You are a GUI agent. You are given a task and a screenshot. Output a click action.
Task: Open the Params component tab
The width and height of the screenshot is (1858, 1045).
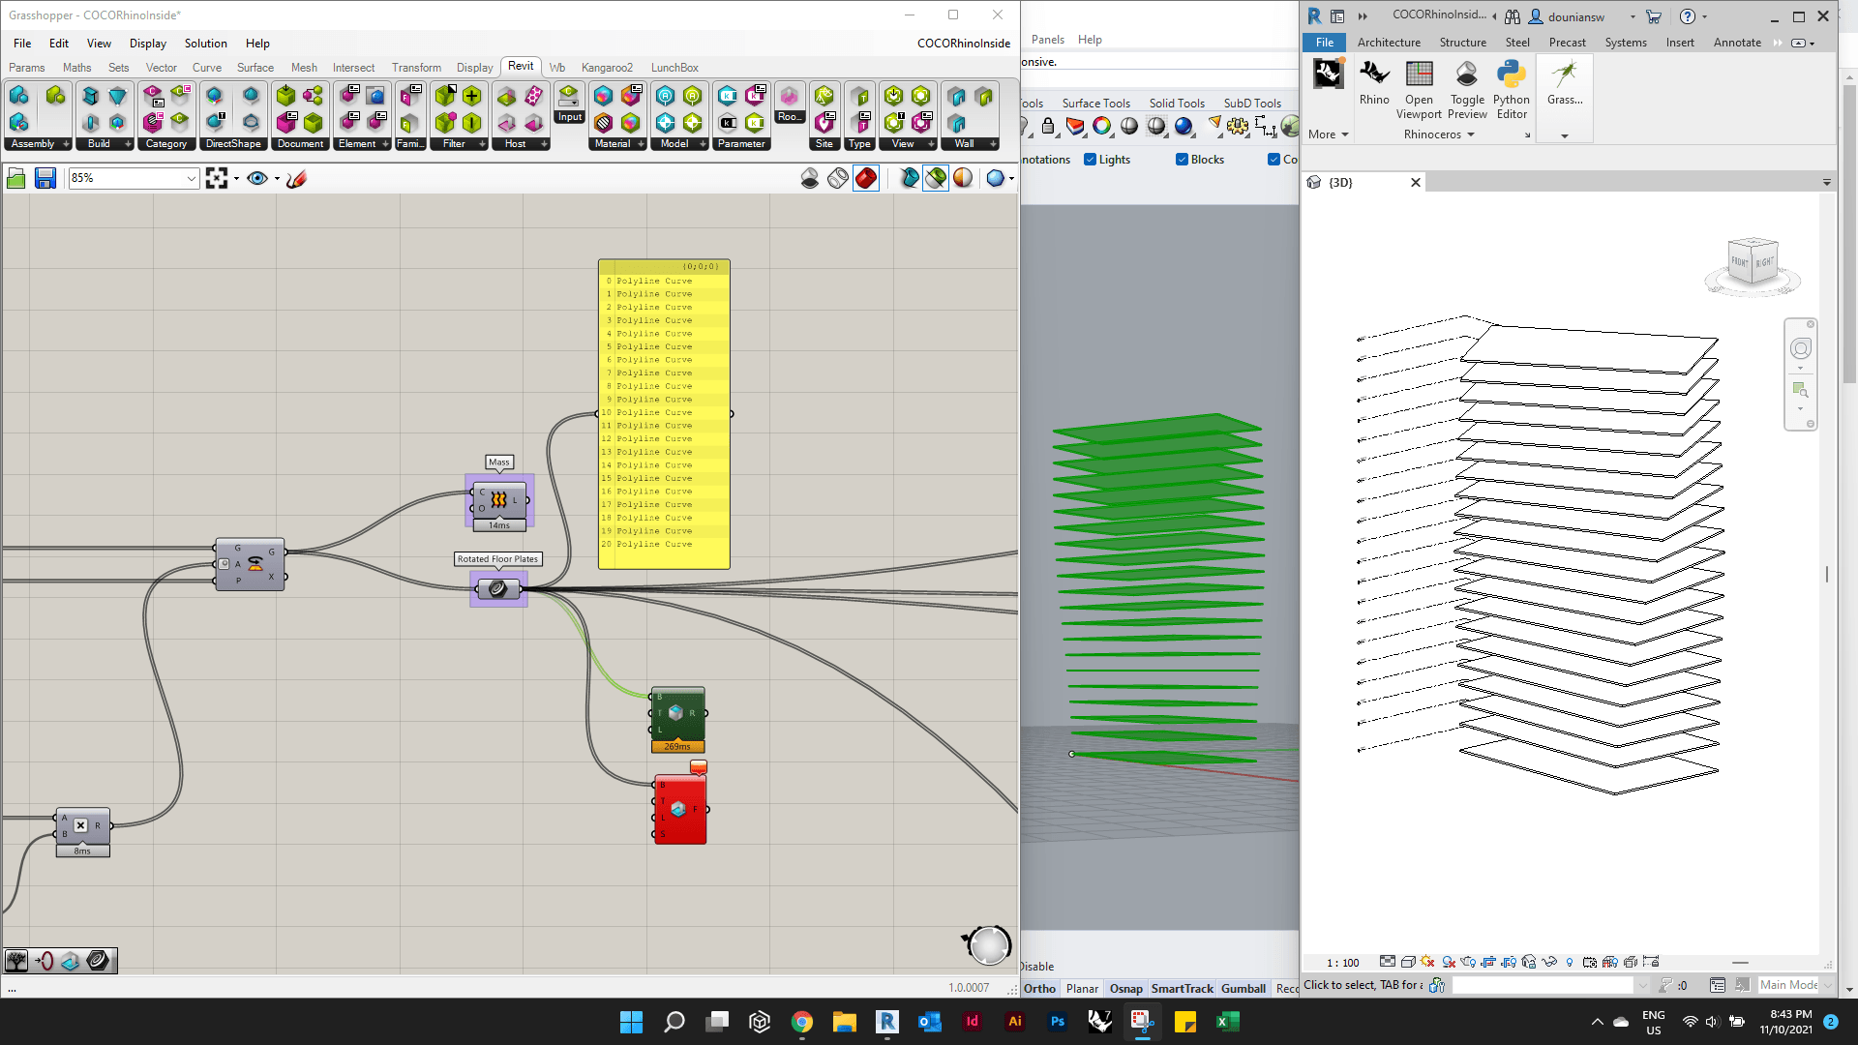[x=27, y=68]
